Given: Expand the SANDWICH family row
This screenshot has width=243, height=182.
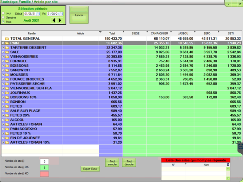Looking at the screenshot, I should click(x=3, y=69).
